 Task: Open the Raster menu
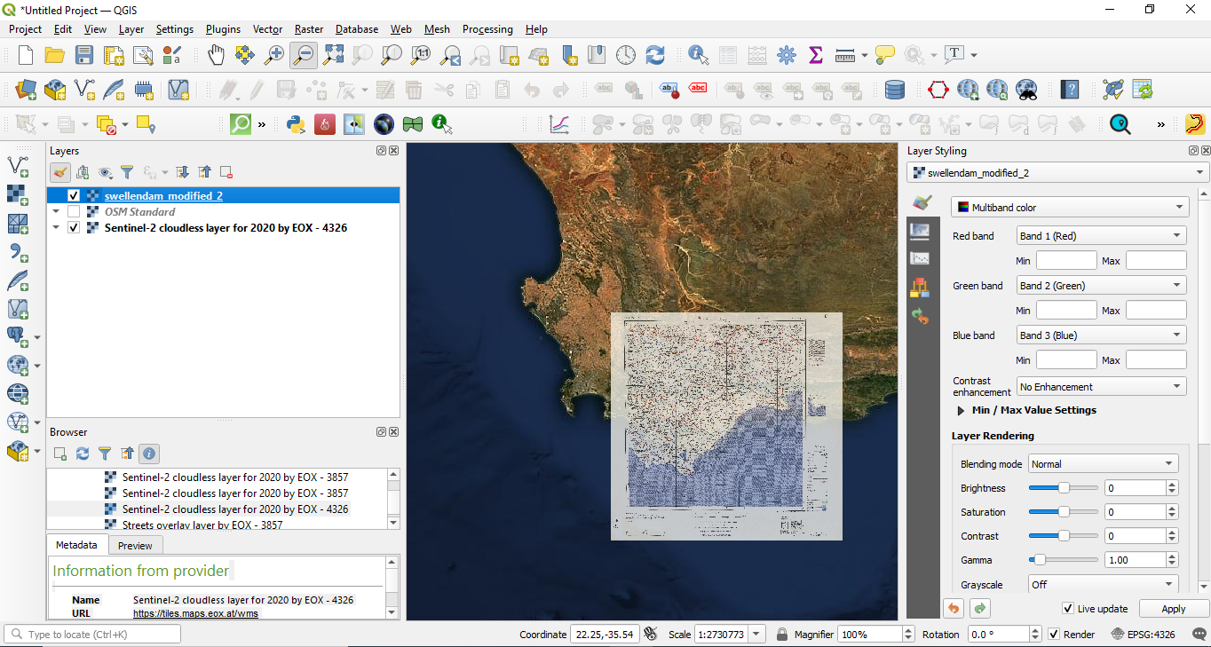[x=309, y=29]
